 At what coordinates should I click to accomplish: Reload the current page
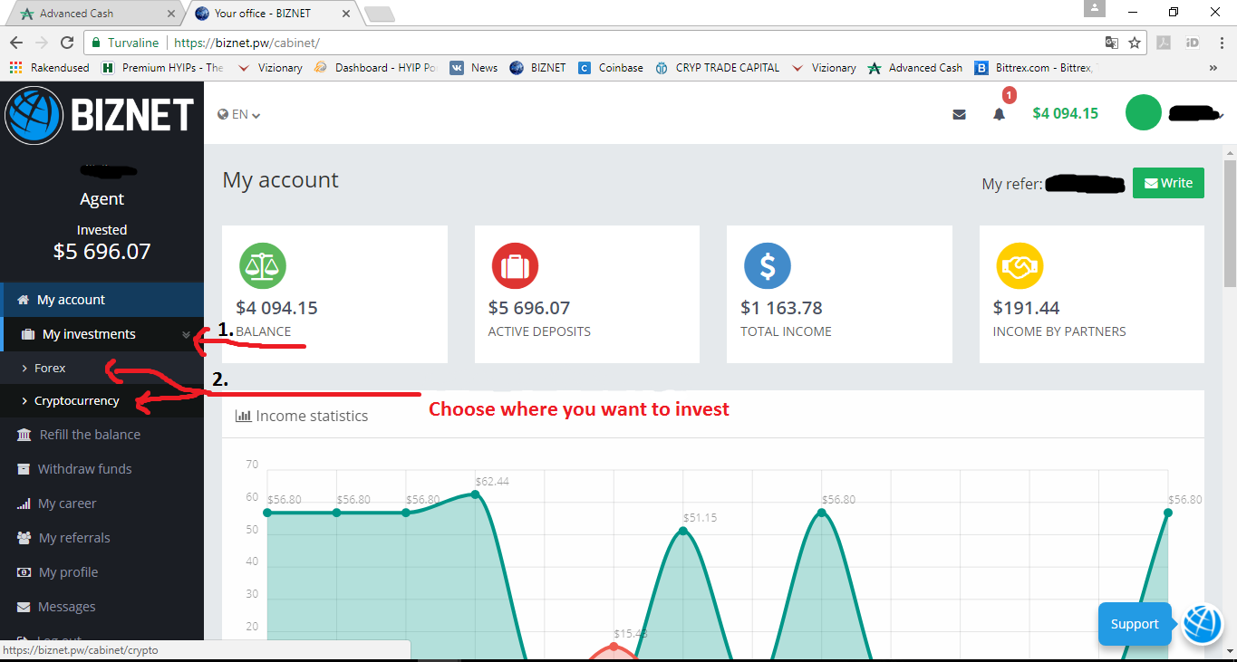(x=67, y=43)
